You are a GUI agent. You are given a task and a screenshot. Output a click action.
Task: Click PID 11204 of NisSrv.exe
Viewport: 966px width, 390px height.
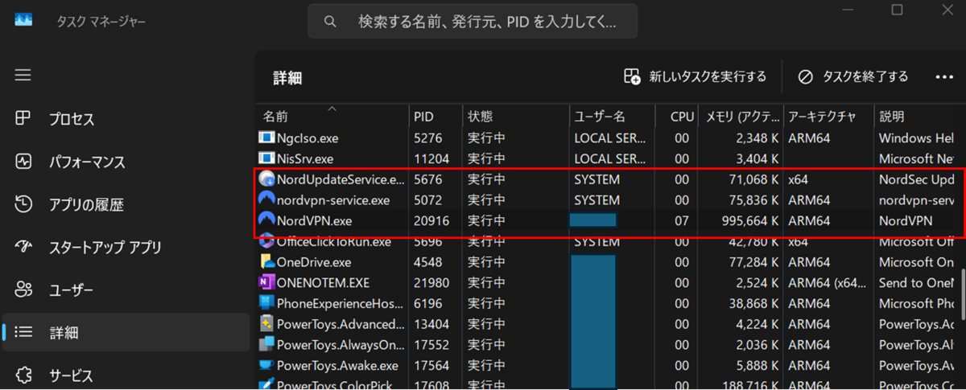point(431,158)
